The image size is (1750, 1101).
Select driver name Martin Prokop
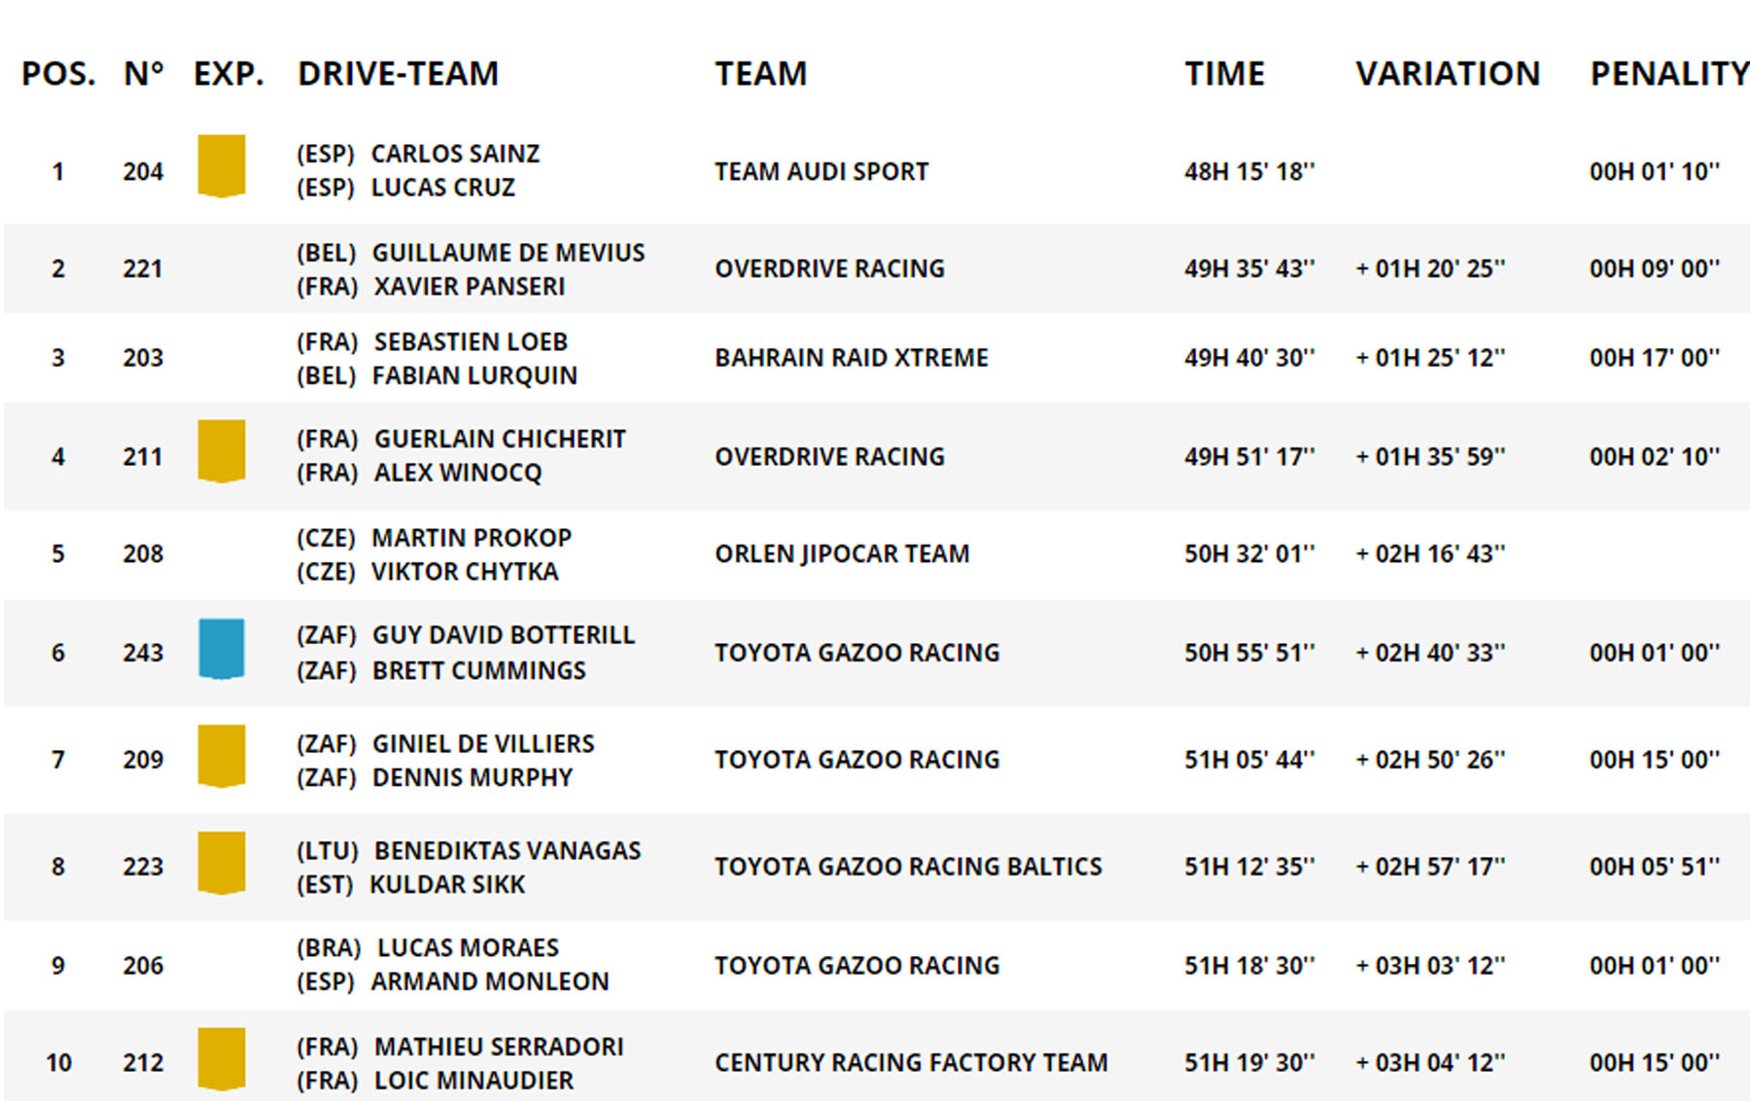[472, 538]
